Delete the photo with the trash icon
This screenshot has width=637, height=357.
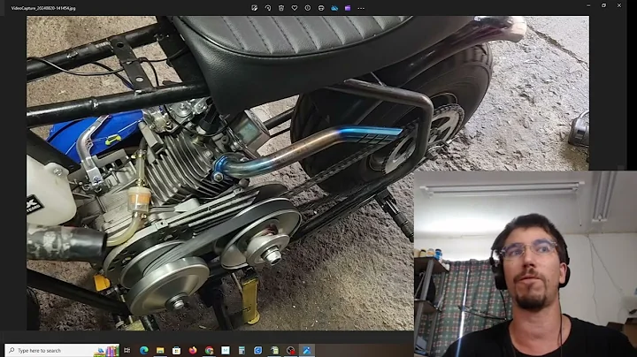point(281,8)
